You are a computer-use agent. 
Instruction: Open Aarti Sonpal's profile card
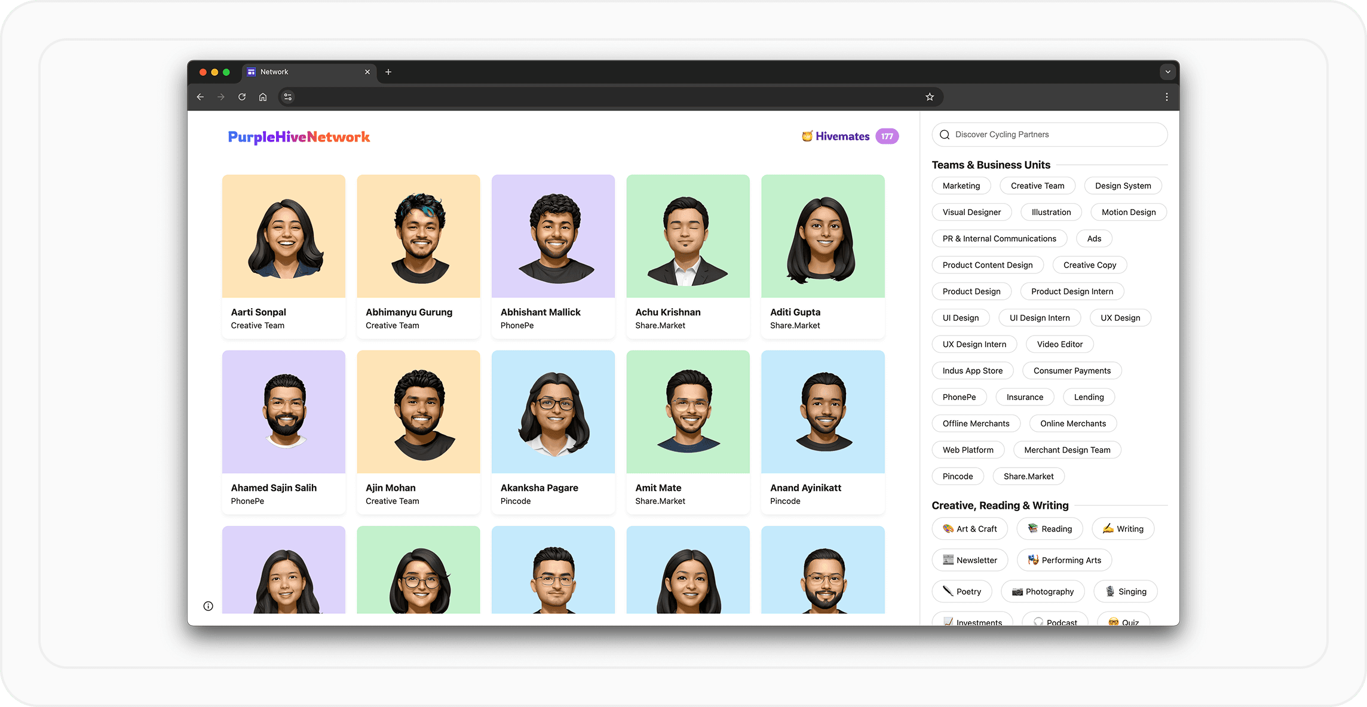(283, 257)
